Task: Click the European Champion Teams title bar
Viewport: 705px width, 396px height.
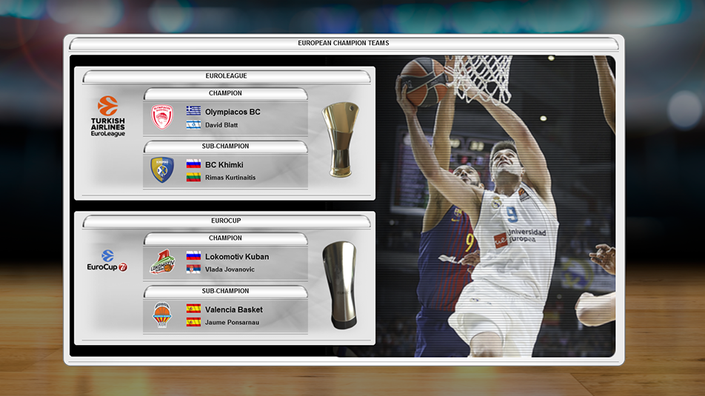Action: coord(344,43)
